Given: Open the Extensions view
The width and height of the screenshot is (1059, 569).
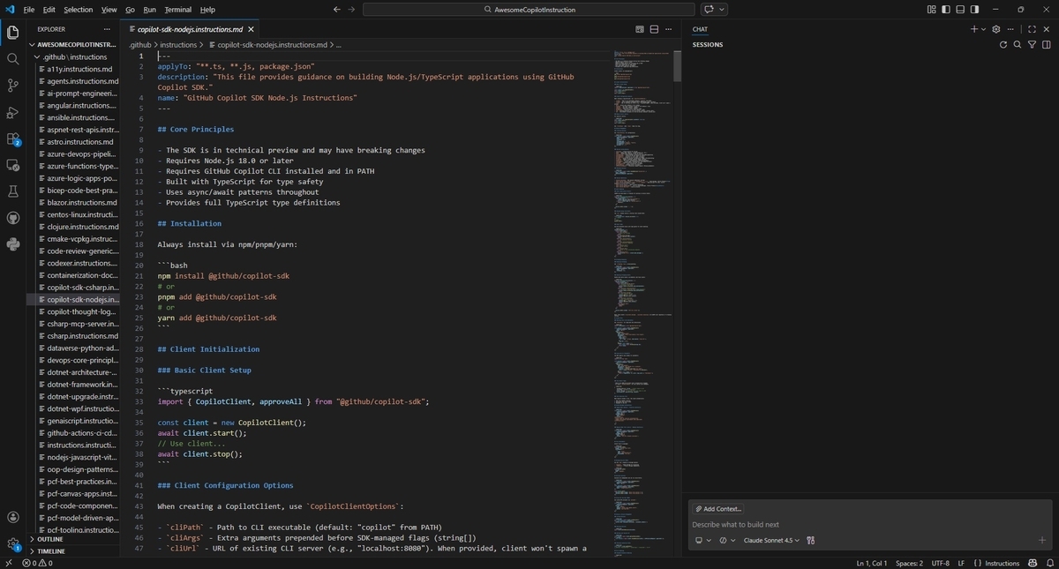Looking at the screenshot, I should pos(12,139).
